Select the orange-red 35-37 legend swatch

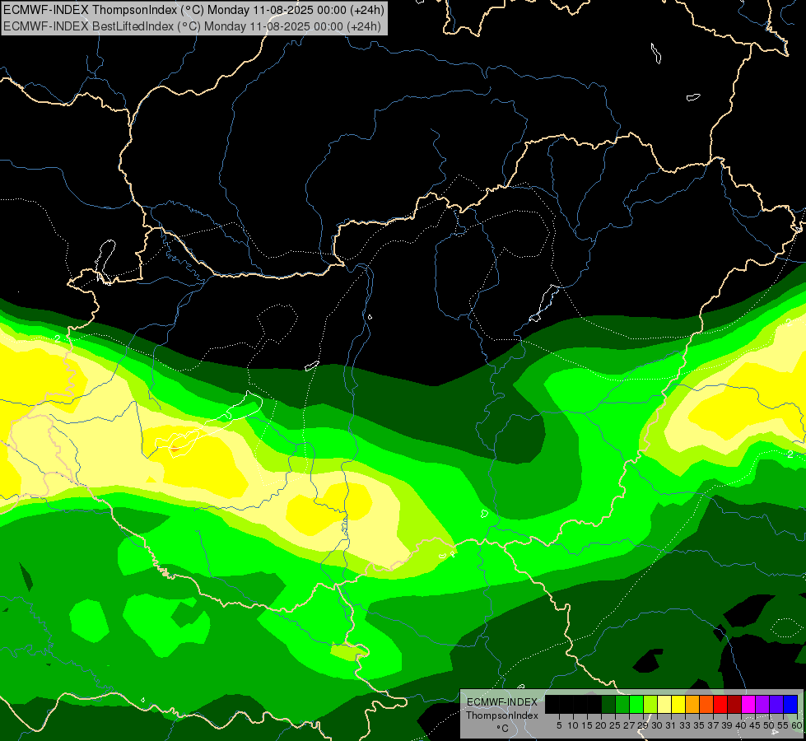click(706, 704)
